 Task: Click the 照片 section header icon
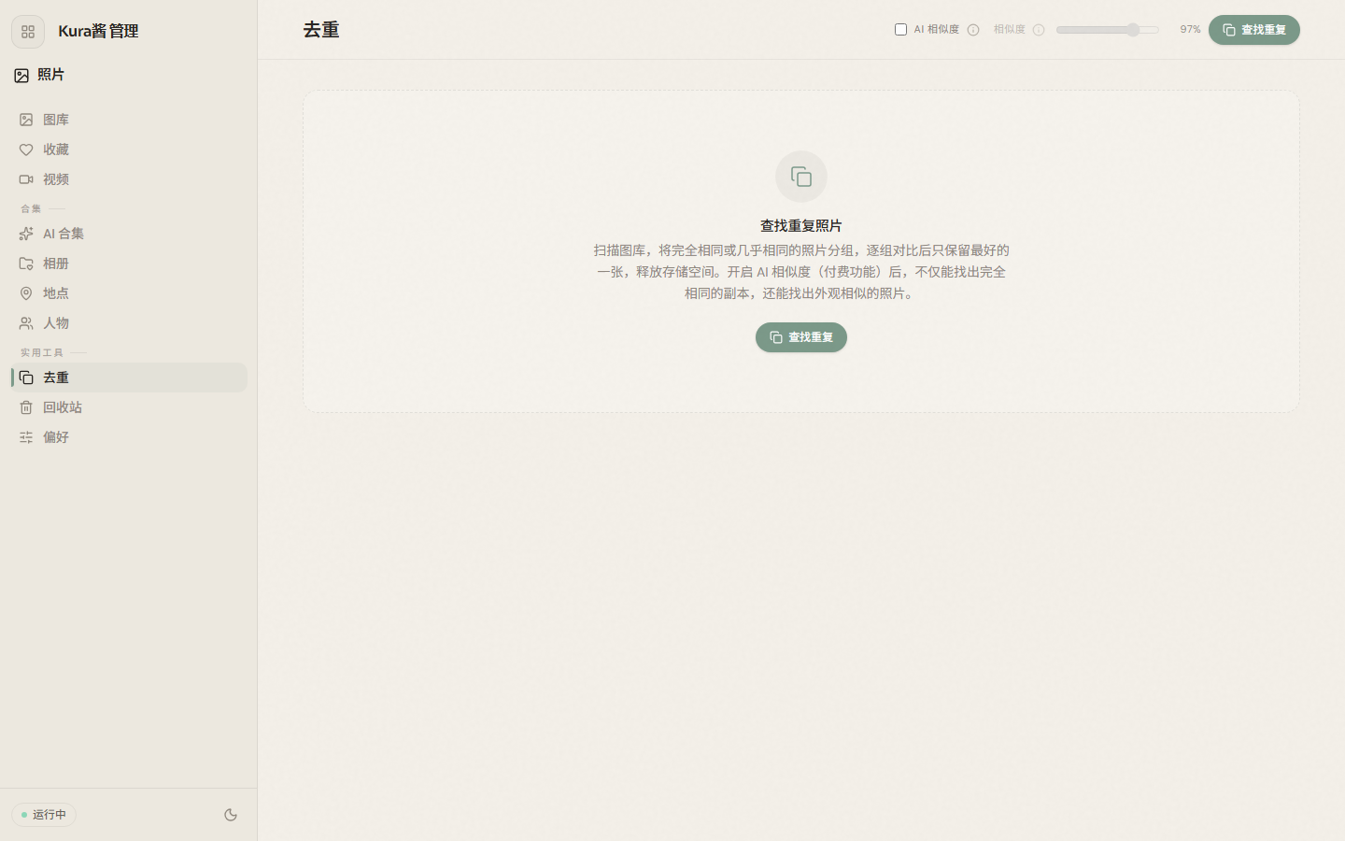click(x=21, y=76)
